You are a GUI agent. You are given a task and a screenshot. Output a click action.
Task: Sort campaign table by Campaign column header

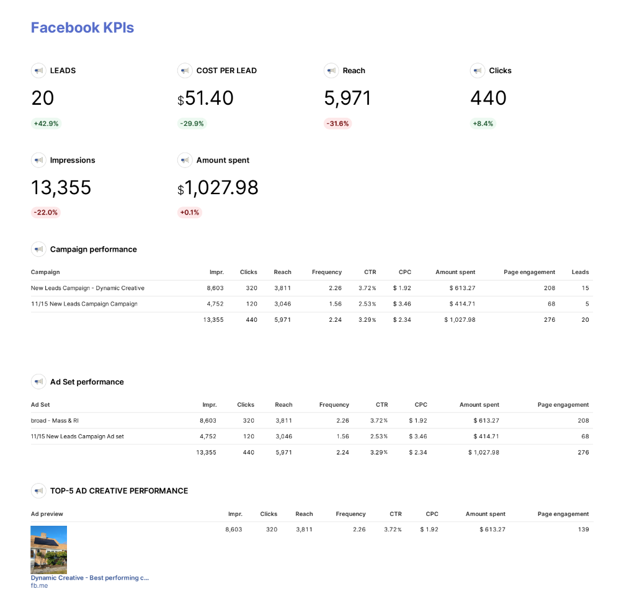(45, 272)
